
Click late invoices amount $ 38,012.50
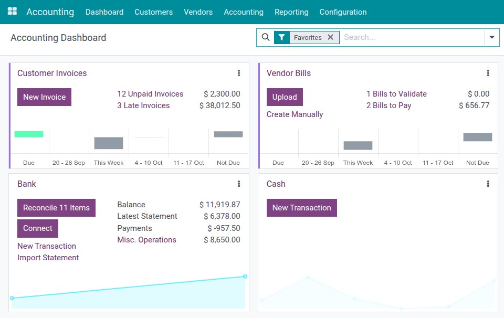point(220,105)
